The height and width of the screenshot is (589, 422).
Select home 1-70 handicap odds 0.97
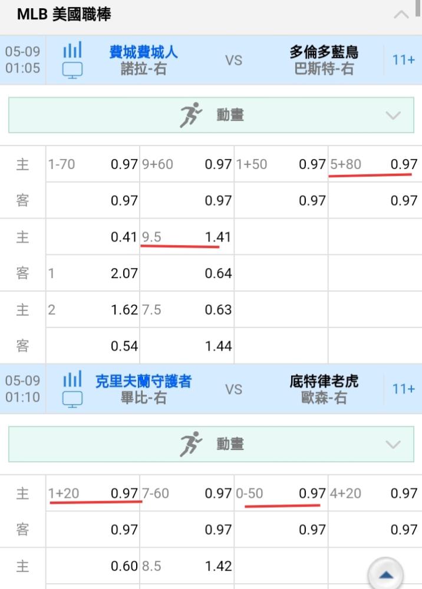(x=93, y=164)
